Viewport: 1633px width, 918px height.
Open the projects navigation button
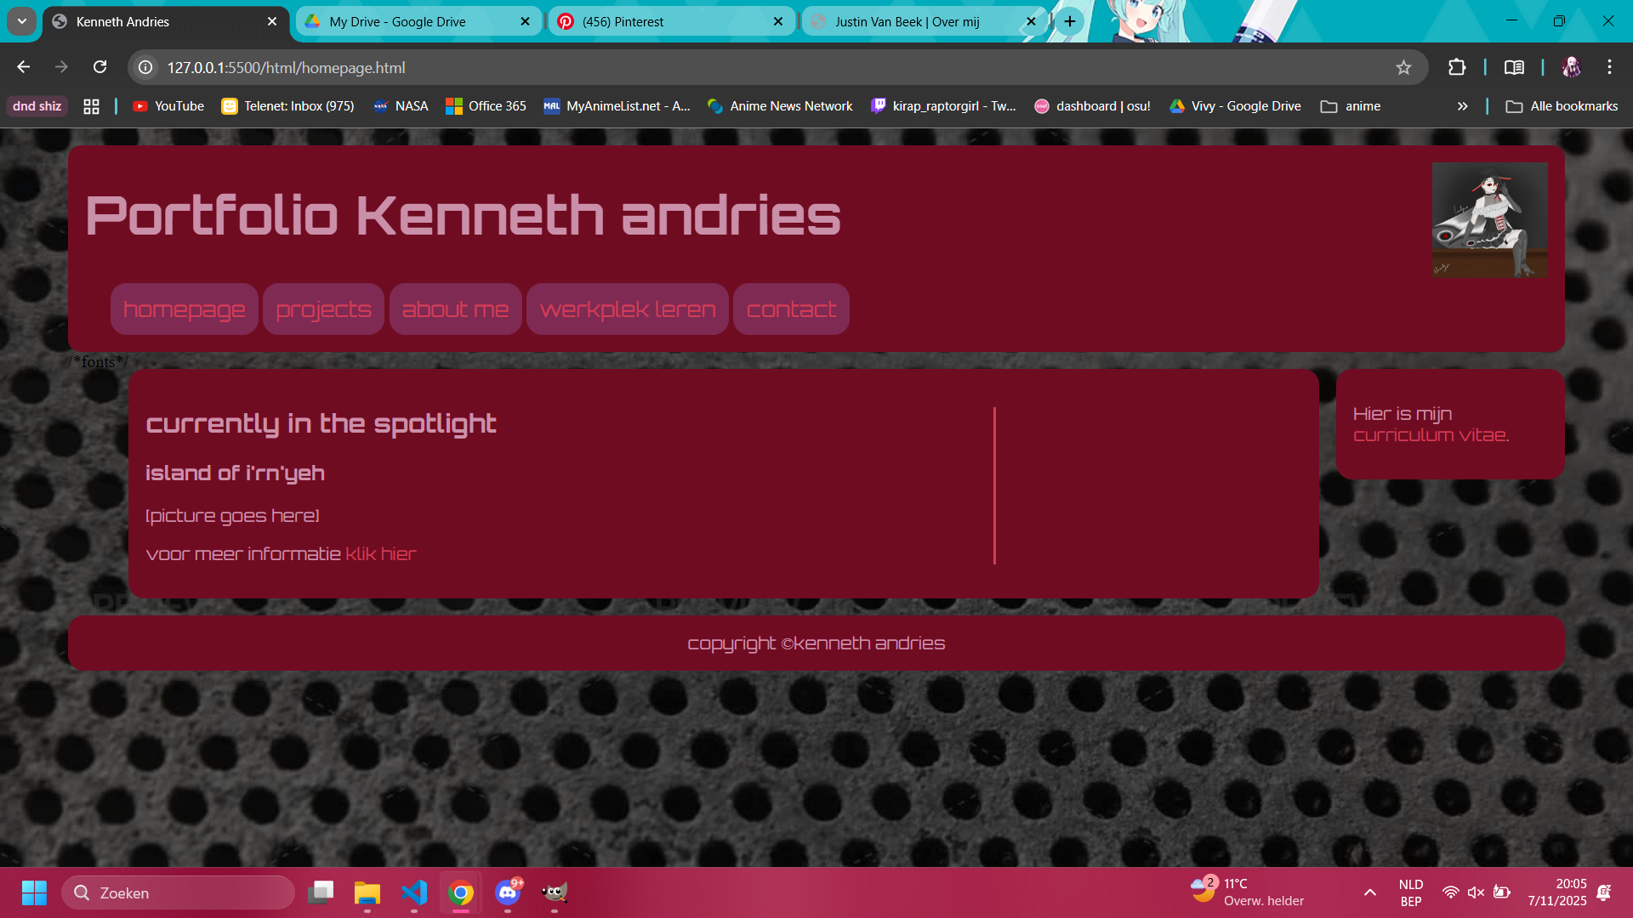(323, 309)
